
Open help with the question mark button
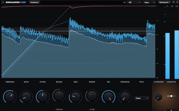coord(173,2)
